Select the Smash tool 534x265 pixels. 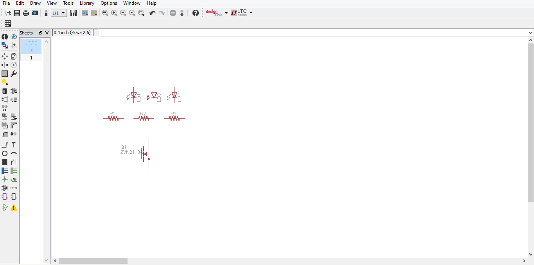(x=5, y=125)
